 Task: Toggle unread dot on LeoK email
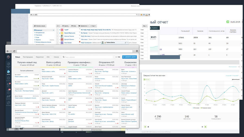[60, 30]
